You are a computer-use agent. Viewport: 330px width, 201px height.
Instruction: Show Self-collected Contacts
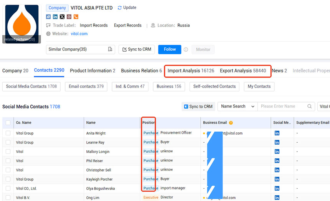(214, 87)
